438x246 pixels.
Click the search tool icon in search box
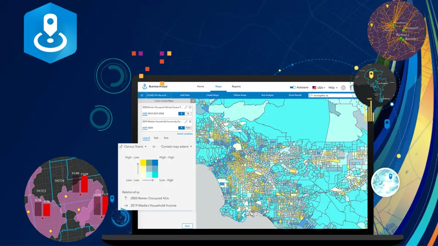pyautogui.click(x=311, y=95)
